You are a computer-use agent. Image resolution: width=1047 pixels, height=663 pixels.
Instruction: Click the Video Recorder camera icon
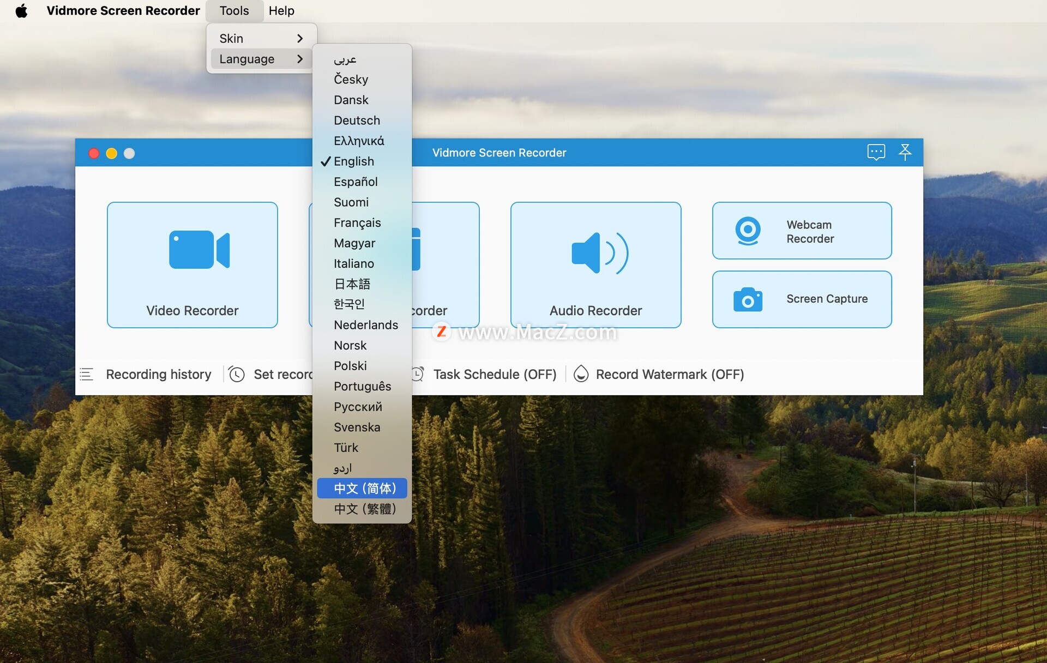click(x=199, y=250)
